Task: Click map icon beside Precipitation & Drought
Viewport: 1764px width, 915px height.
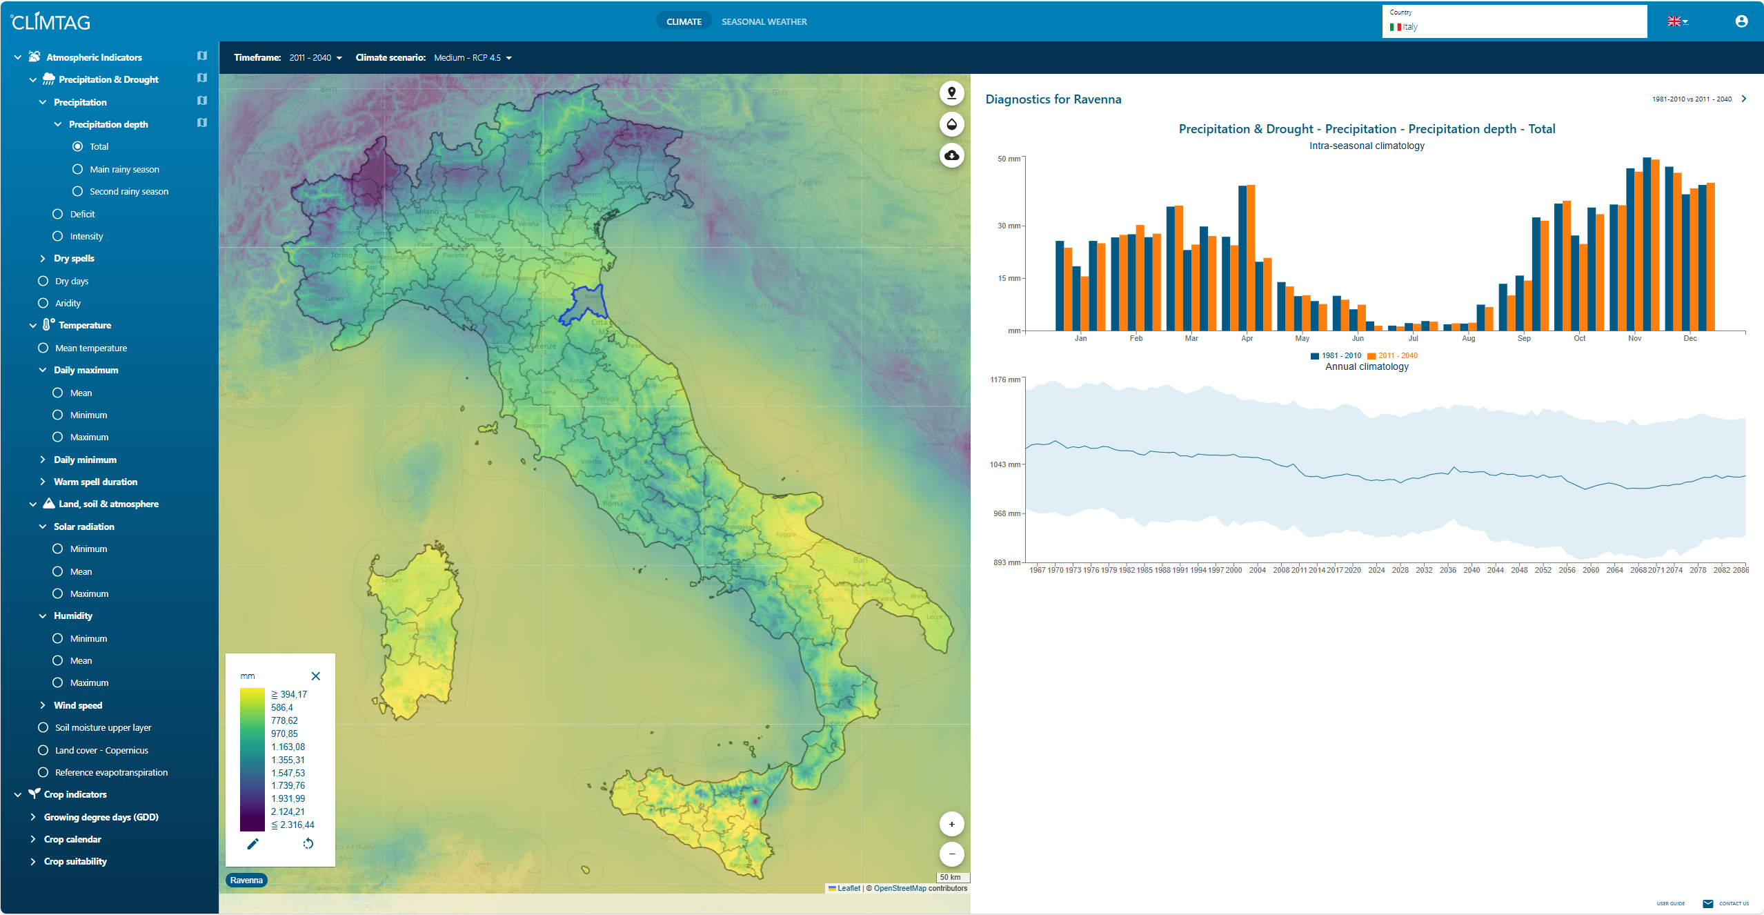Action: [201, 78]
